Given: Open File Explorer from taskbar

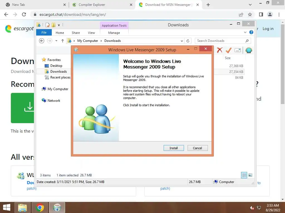Looking at the screenshot, I should click(x=23, y=207).
